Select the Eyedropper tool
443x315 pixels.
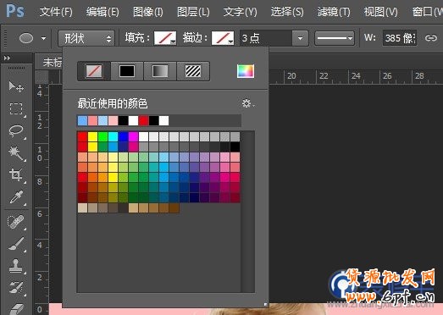(x=16, y=197)
